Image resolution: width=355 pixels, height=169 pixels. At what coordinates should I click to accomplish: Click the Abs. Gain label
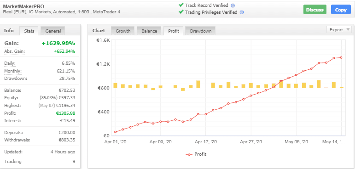[x=14, y=51]
